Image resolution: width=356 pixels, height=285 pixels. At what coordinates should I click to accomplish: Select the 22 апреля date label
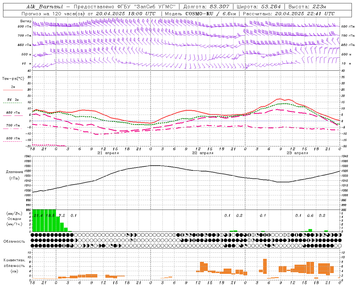pyautogui.click(x=203, y=153)
